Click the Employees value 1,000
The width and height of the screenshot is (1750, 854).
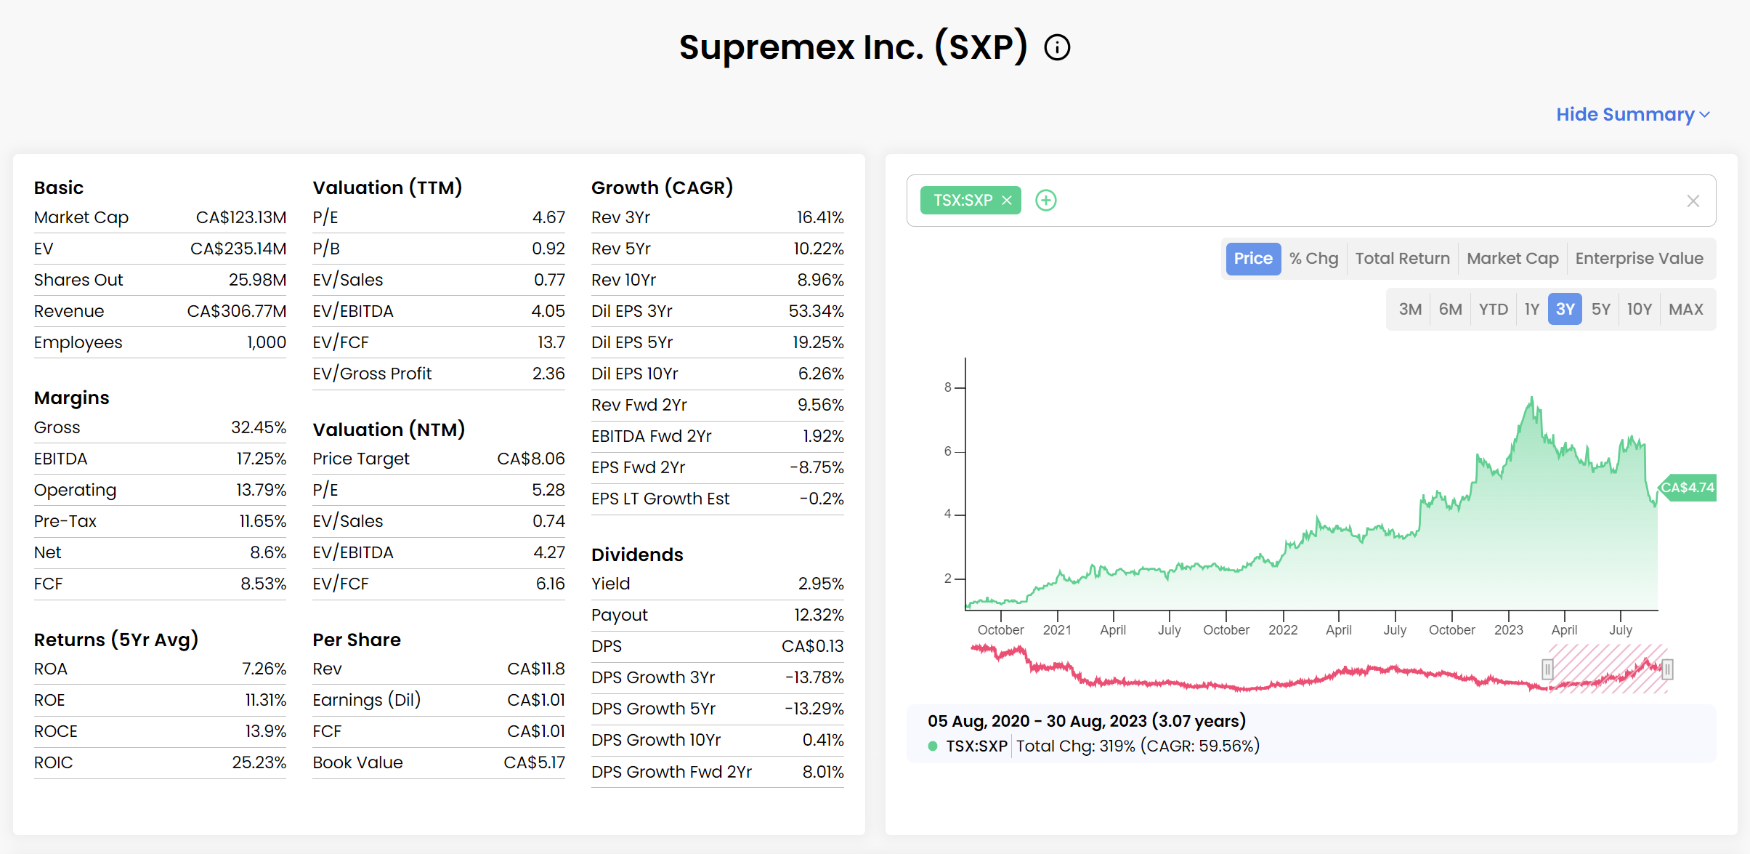click(x=267, y=343)
